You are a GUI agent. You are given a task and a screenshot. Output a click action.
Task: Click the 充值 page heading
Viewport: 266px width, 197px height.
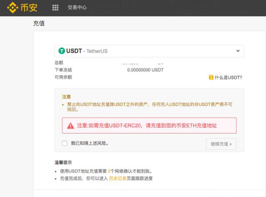point(39,23)
